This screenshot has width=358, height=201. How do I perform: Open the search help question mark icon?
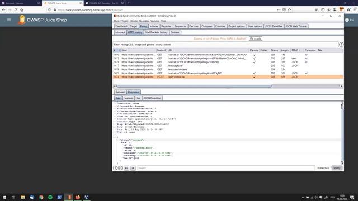pyautogui.click(x=115, y=168)
